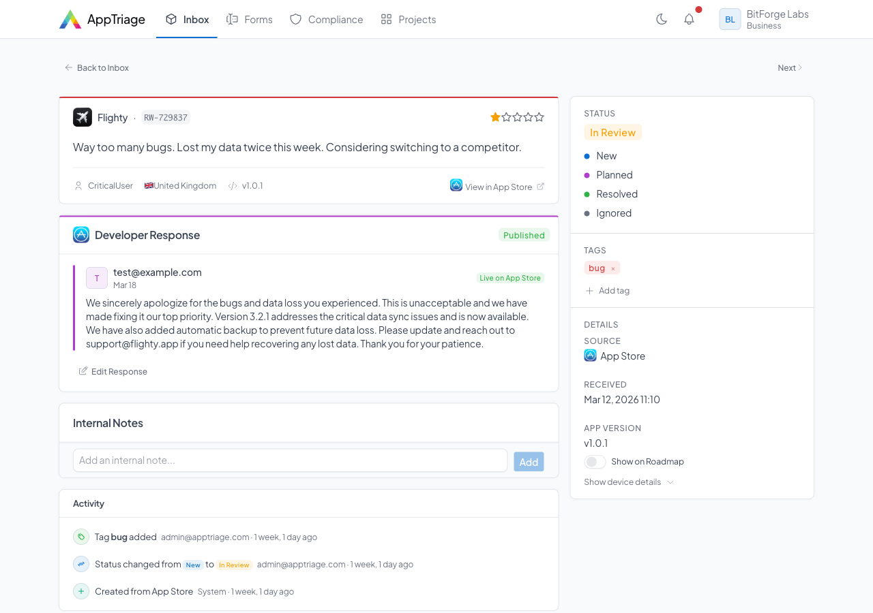This screenshot has height=613, width=873.
Task: Mark status as Ignored
Action: [613, 213]
